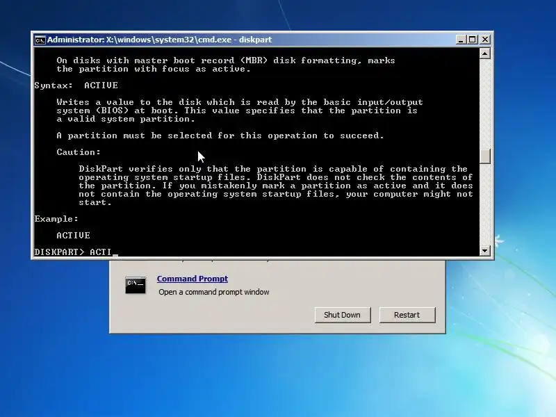
Task: Click the Restart button
Action: coord(407,315)
